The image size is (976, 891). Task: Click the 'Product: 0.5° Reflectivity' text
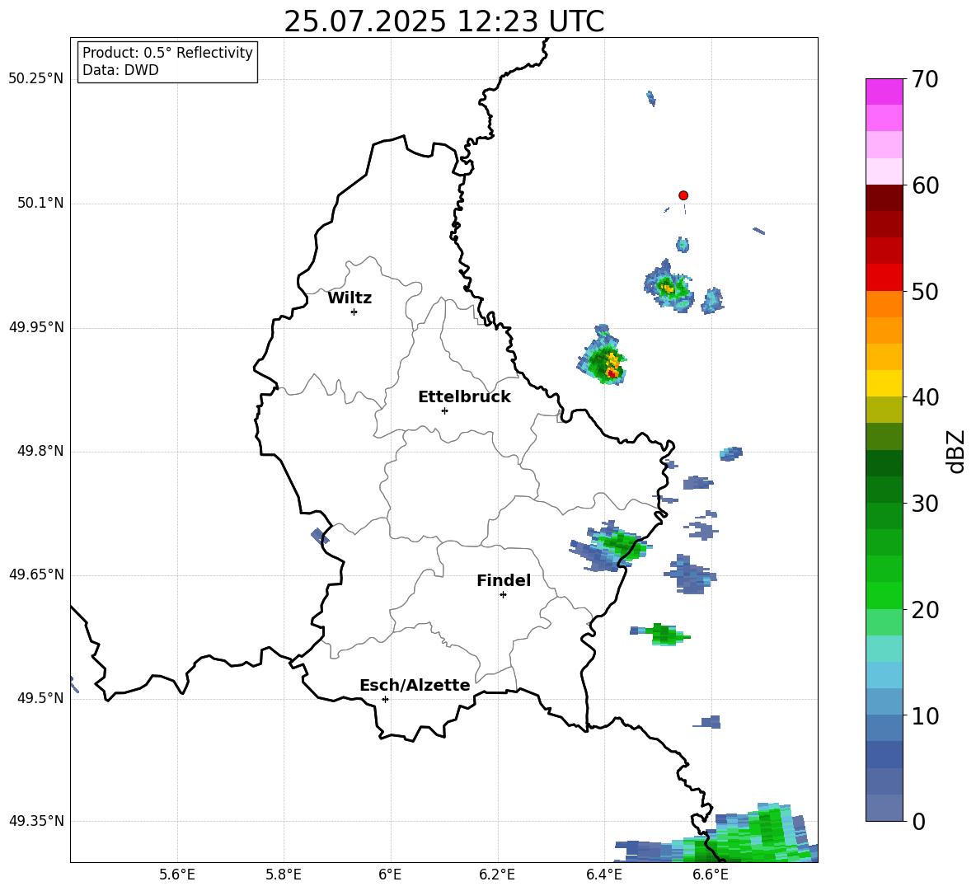[167, 53]
